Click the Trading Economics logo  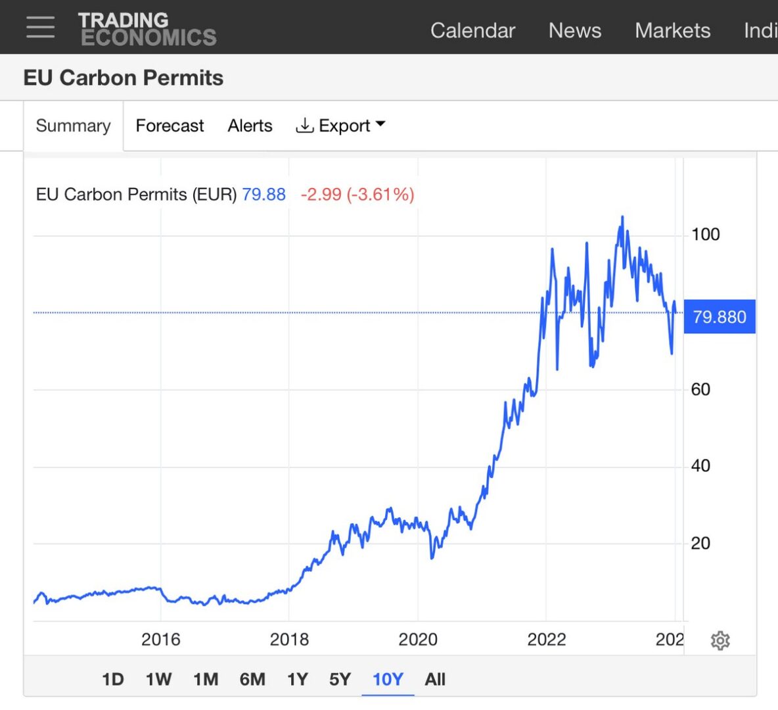(147, 30)
